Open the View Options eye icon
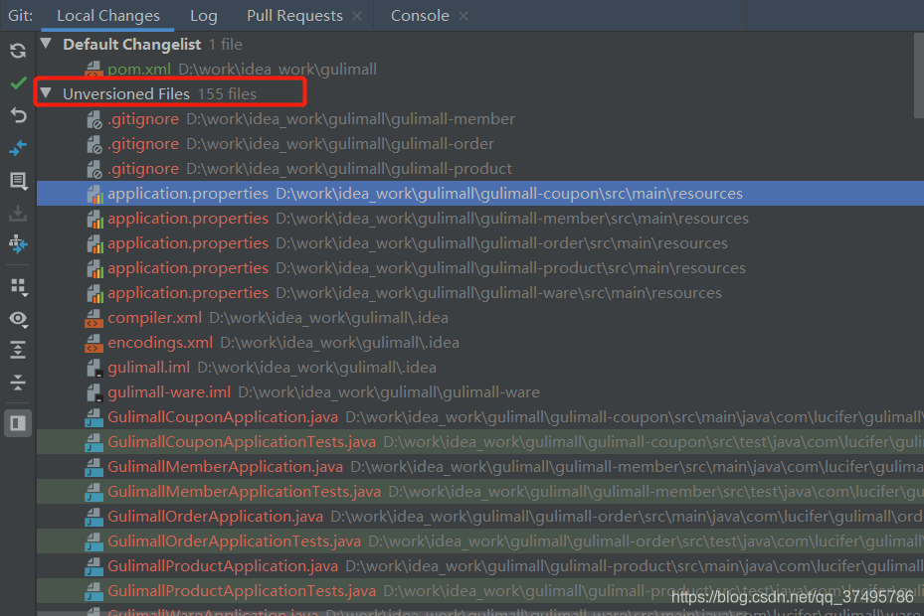 pyautogui.click(x=17, y=319)
